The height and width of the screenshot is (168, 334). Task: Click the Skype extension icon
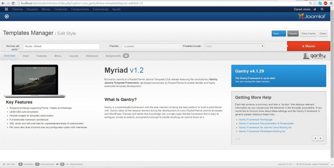coord(320,3)
